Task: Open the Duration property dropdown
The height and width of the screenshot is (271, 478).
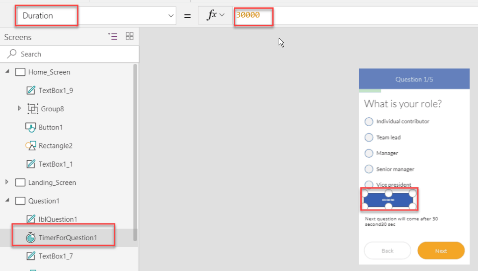Action: (x=171, y=15)
